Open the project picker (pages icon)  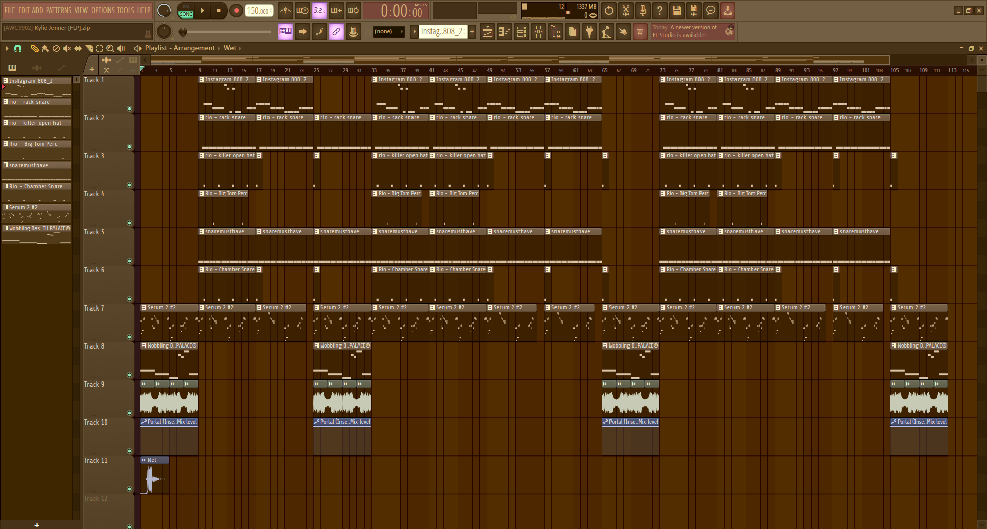[572, 32]
